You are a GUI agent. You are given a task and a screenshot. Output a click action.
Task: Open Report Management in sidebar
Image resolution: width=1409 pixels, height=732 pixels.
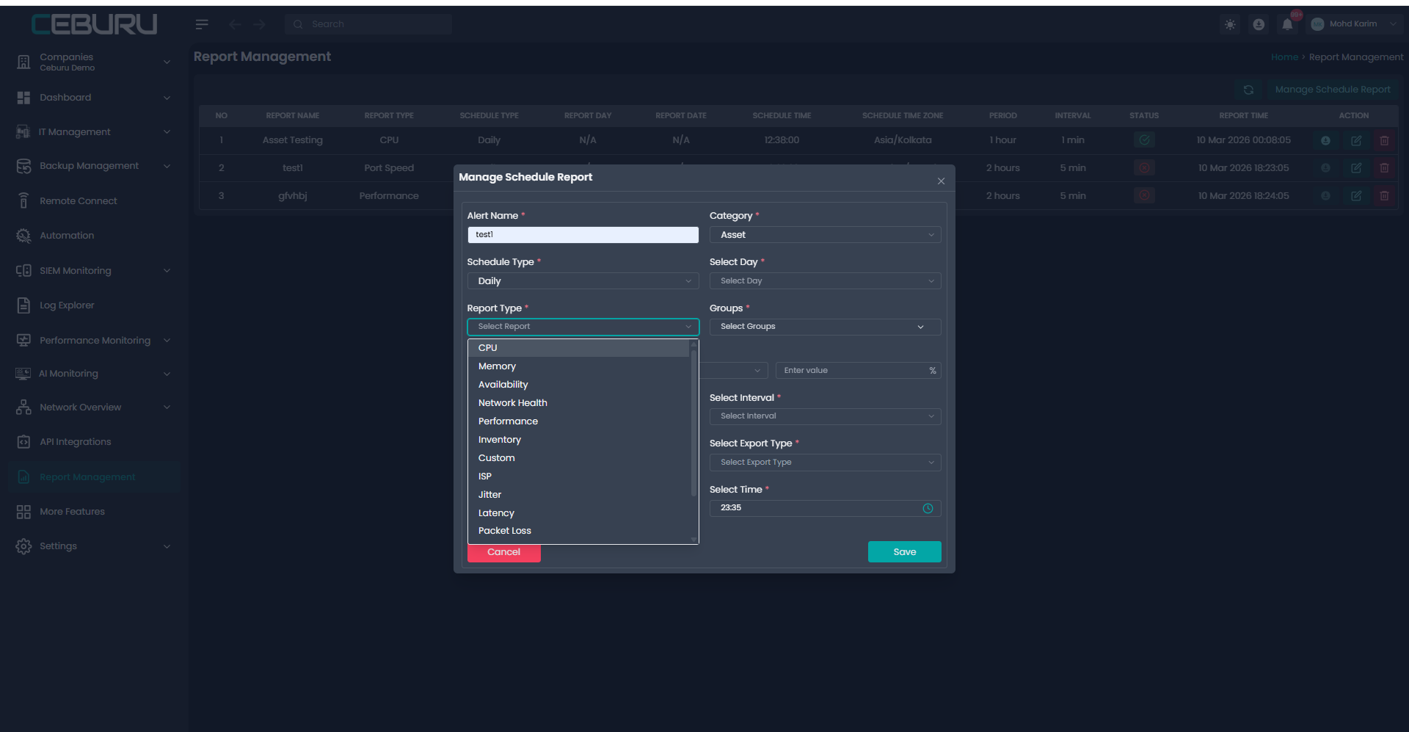pyautogui.click(x=93, y=477)
